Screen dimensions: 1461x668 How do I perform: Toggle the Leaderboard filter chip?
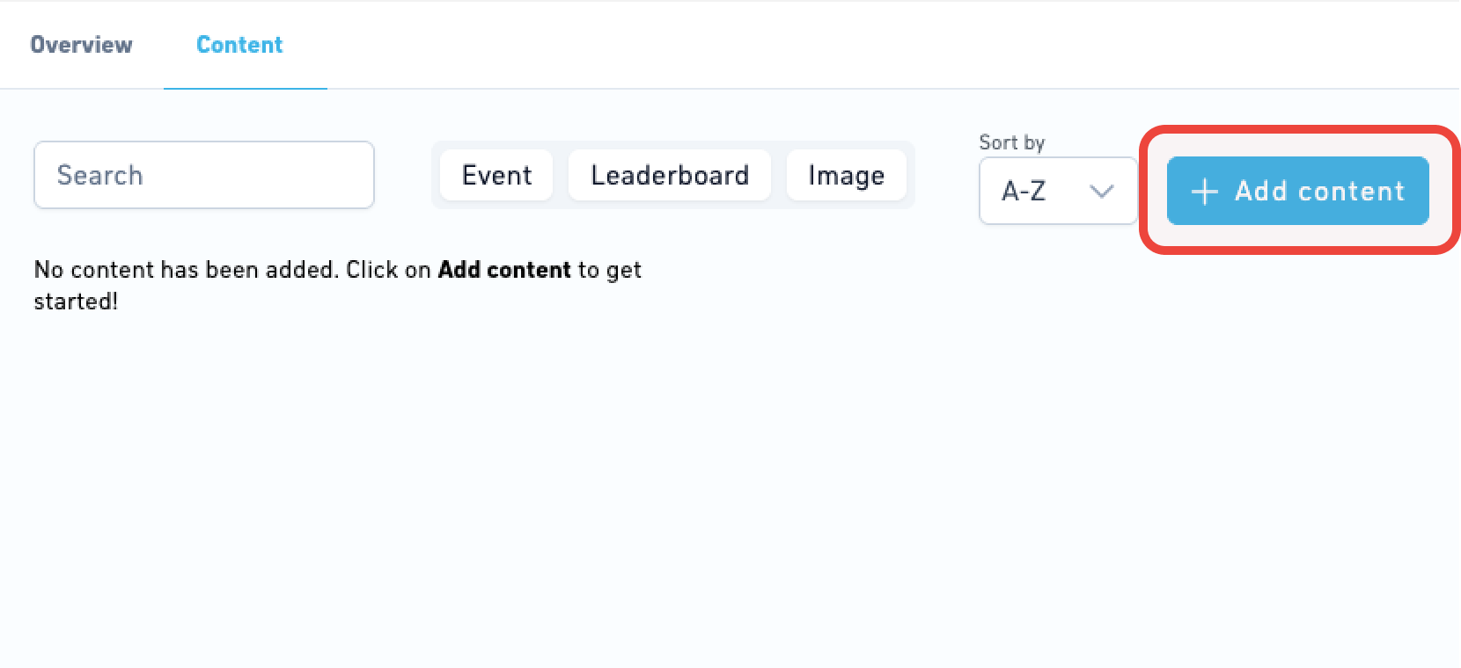point(670,175)
